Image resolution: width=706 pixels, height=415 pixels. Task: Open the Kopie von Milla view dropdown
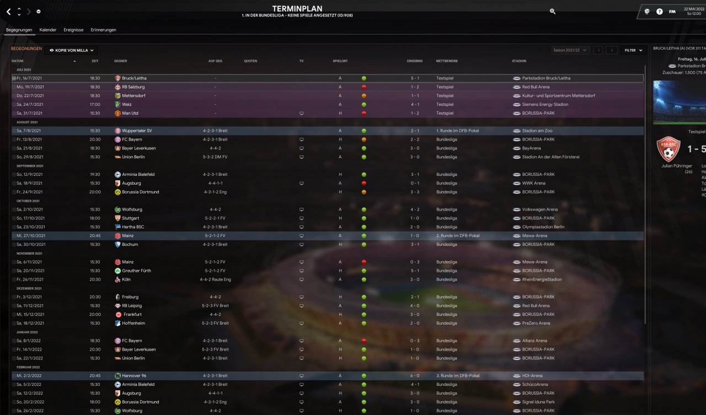(x=72, y=50)
